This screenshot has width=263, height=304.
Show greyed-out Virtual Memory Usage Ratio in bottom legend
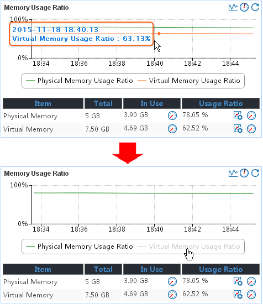(189, 247)
